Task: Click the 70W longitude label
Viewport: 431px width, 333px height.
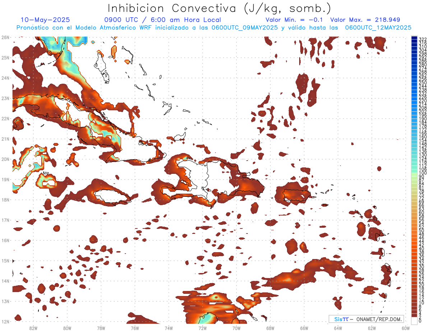Action: point(236,328)
